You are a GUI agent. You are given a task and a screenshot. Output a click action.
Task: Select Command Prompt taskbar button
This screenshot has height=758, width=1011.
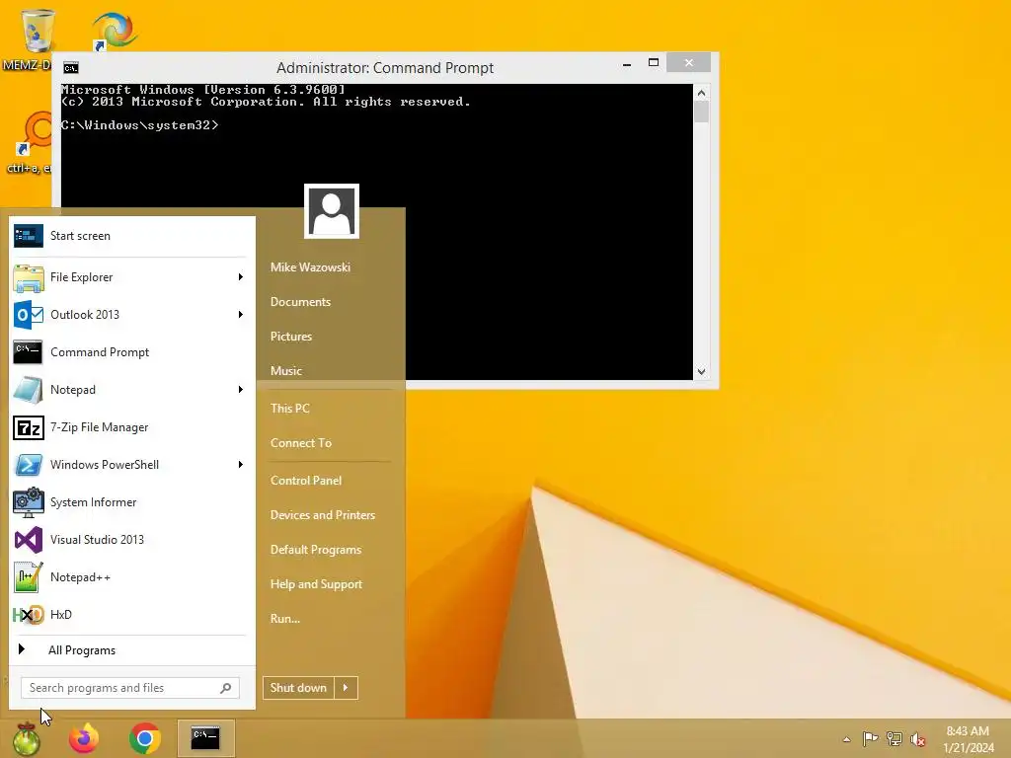point(205,738)
